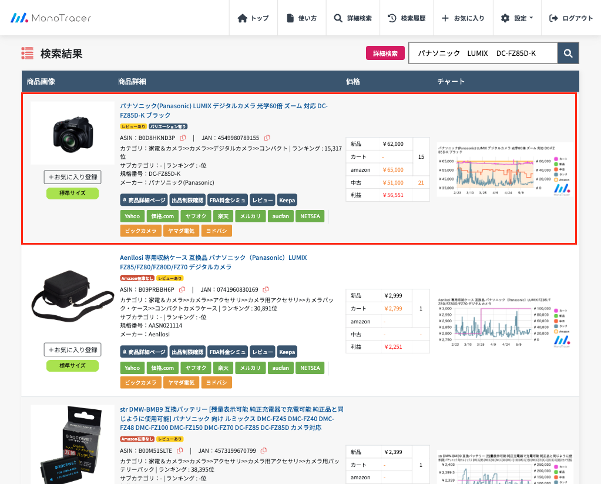Click the LUMIX used price ¥51,000
Viewport: 601px width, 484px height.
click(393, 183)
